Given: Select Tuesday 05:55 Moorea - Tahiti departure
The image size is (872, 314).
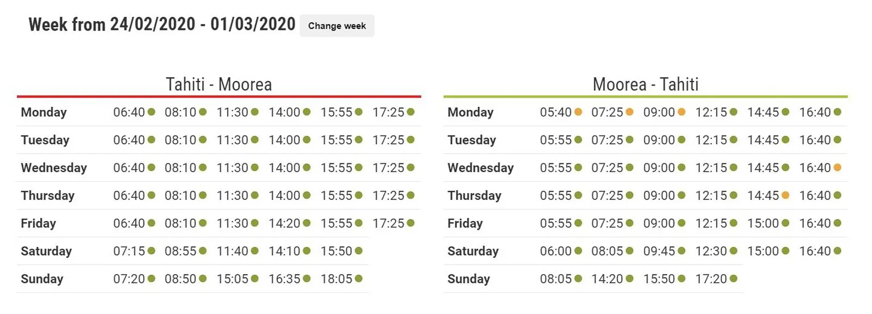Looking at the screenshot, I should (555, 140).
